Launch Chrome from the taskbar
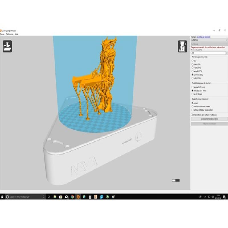This screenshot has height=228, width=228. [72, 197]
